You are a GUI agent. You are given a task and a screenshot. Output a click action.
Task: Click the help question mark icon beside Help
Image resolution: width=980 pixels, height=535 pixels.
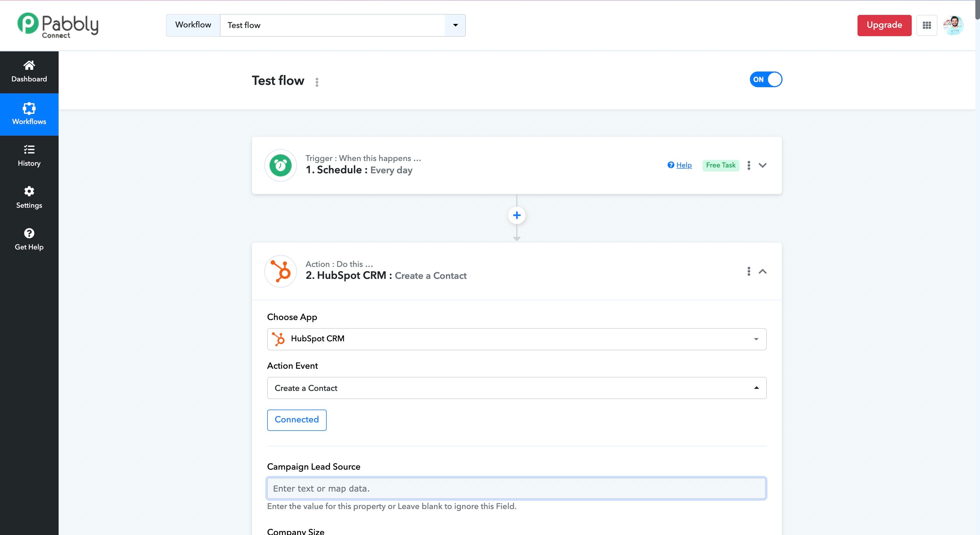671,165
